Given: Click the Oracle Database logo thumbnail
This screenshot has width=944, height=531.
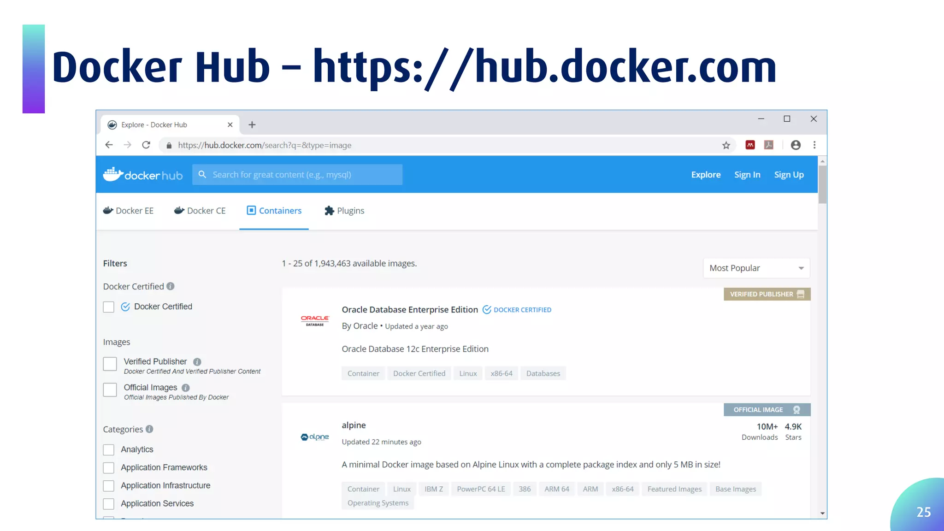Looking at the screenshot, I should (x=315, y=321).
